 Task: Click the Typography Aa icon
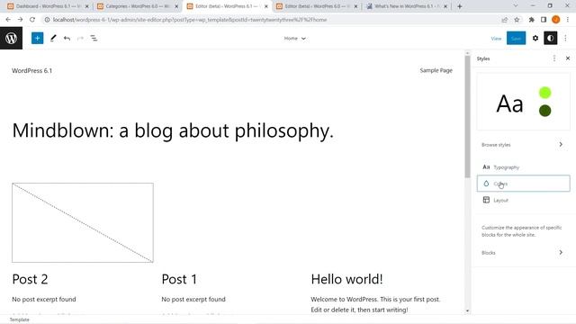point(486,166)
